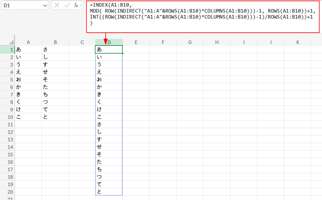Click cell D20 at the spill range bottom
Image resolution: width=322 pixels, height=200 pixels.
(x=109, y=192)
